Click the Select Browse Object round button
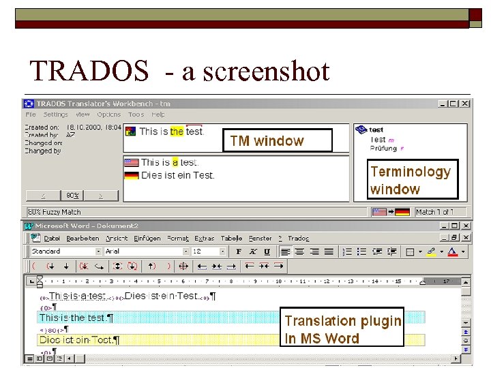The width and height of the screenshot is (491, 368). point(466,341)
